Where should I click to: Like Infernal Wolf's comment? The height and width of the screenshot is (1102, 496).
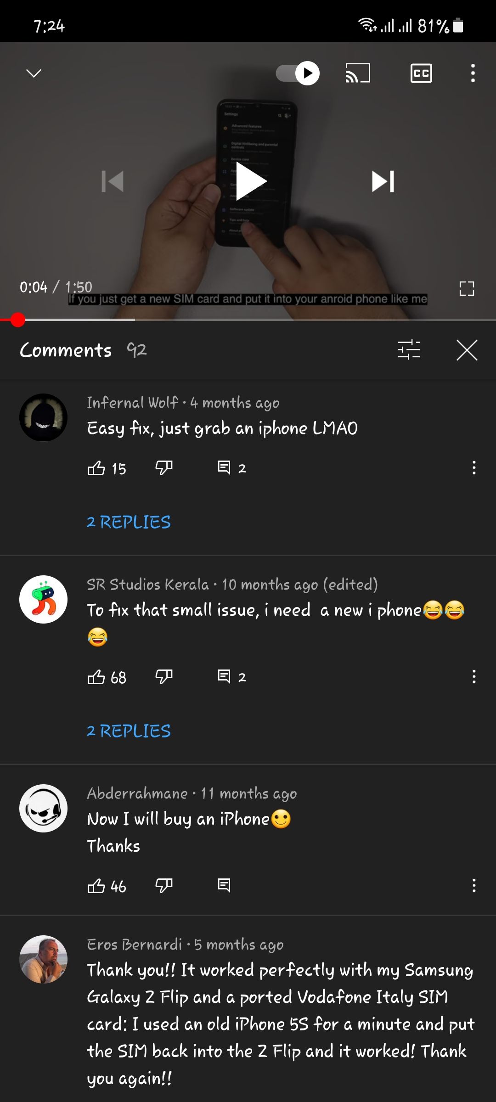point(96,468)
